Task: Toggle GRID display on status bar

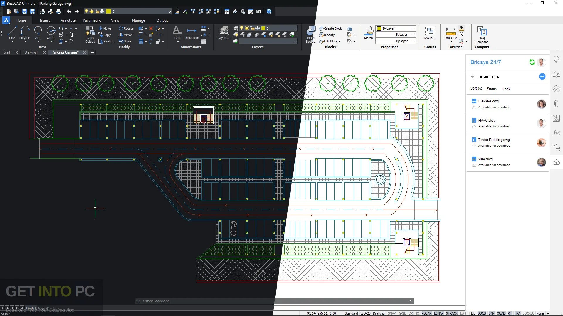Action: (x=402, y=313)
